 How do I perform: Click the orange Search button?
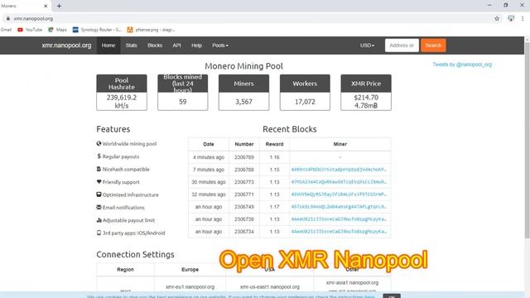point(433,46)
